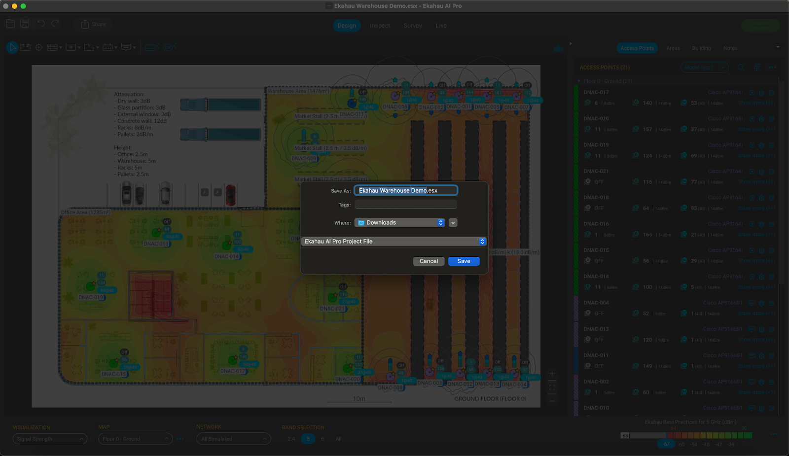Open the Areas sidebar tab

tap(673, 48)
